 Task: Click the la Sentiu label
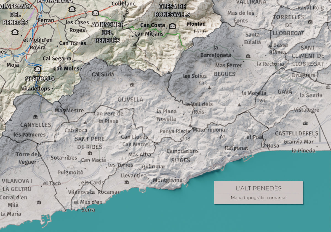coord(311,95)
